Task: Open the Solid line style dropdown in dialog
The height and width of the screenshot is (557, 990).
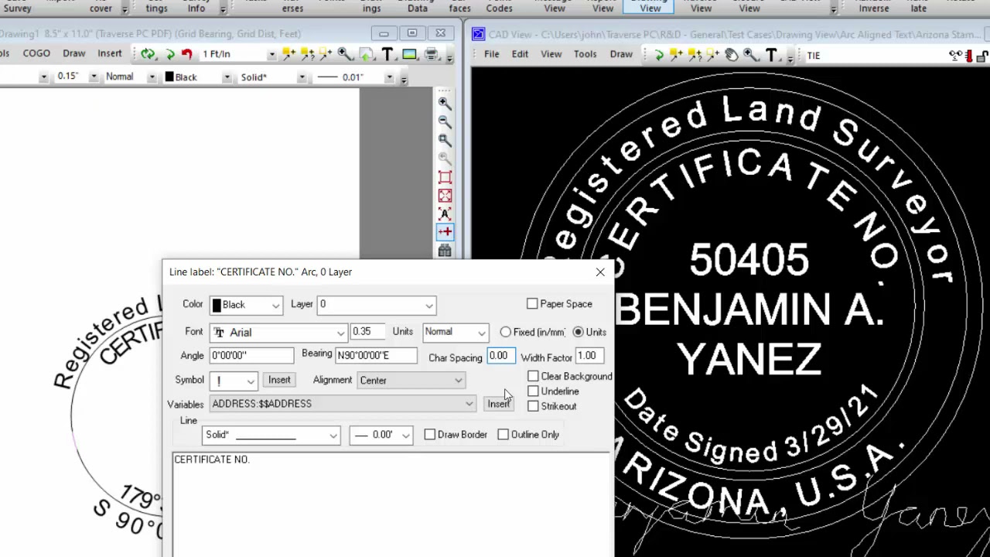Action: tap(271, 435)
